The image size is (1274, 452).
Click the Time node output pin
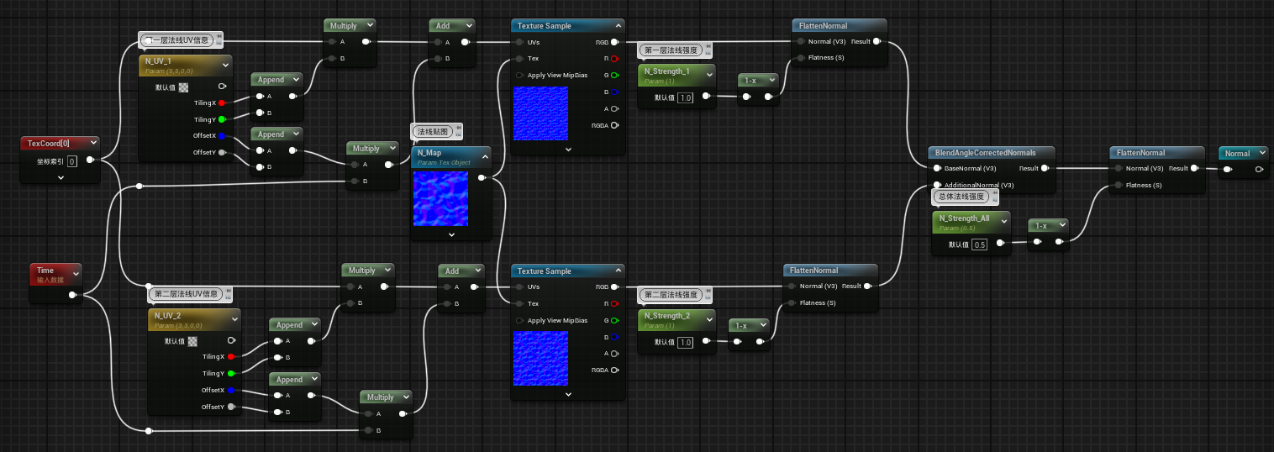click(73, 295)
